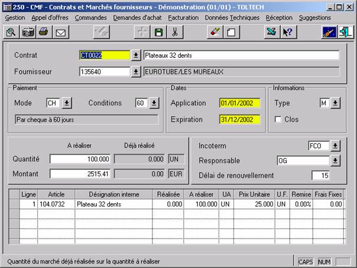Open the Conditions dropdown arrow
The image size is (357, 268).
coord(154,103)
